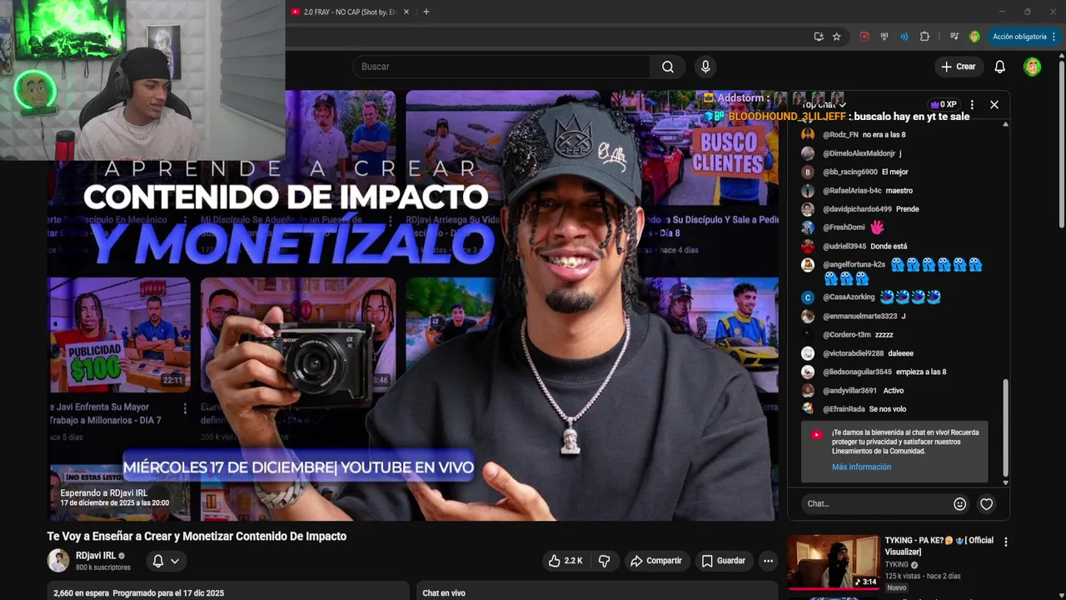Click the RDjavi IRL channel avatar
Image resolution: width=1066 pixels, height=600 pixels.
pyautogui.click(x=58, y=561)
